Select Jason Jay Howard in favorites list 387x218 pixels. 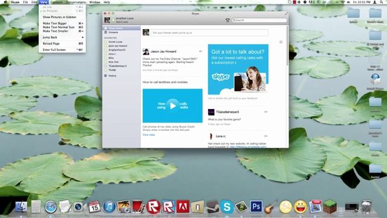pos(118,46)
